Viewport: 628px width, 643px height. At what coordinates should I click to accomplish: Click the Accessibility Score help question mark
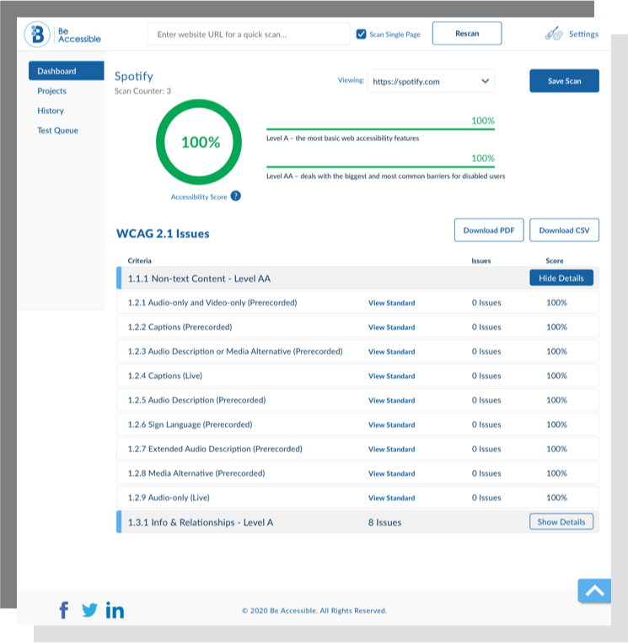pyautogui.click(x=235, y=196)
